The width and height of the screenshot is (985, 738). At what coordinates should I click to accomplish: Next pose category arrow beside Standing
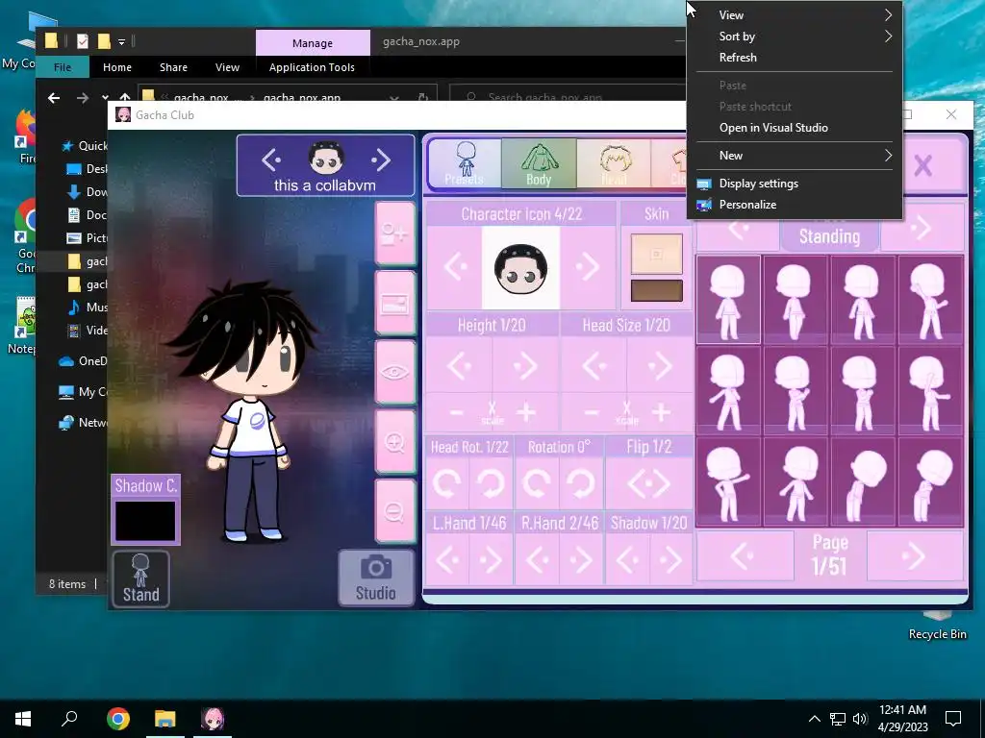(922, 229)
